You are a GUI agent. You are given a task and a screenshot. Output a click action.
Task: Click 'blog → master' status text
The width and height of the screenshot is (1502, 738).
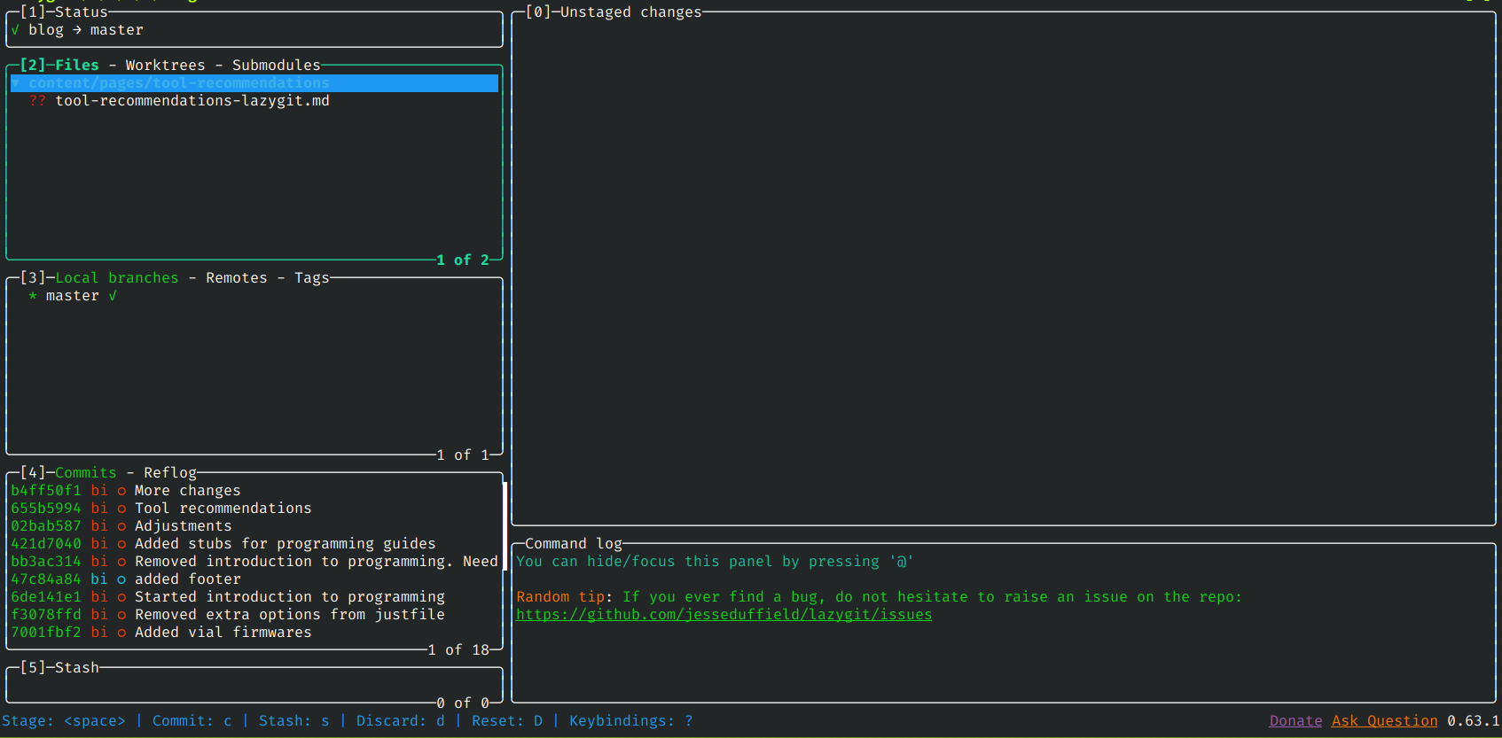pos(86,30)
